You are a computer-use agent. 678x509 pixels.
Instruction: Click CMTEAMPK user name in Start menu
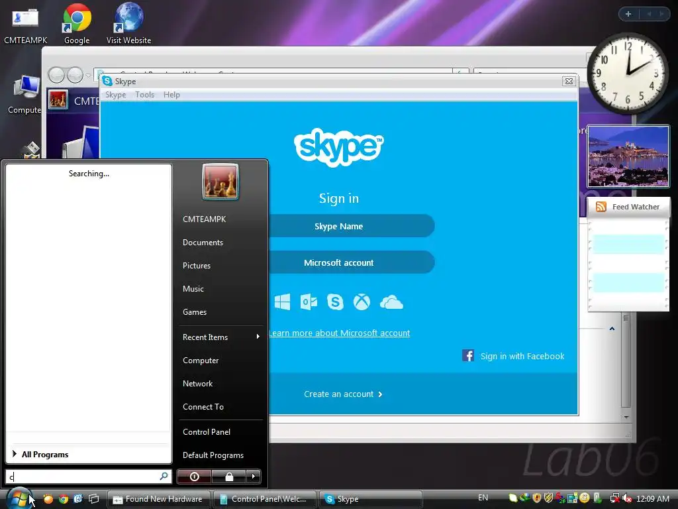pyautogui.click(x=204, y=219)
